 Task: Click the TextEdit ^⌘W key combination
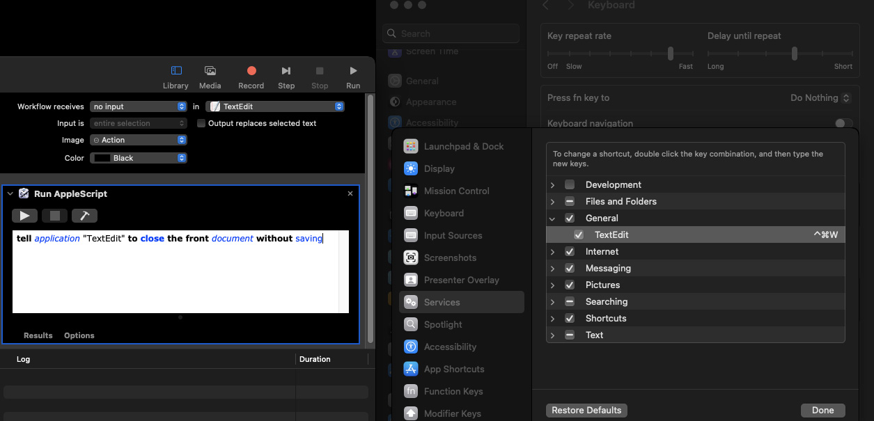[x=825, y=235]
